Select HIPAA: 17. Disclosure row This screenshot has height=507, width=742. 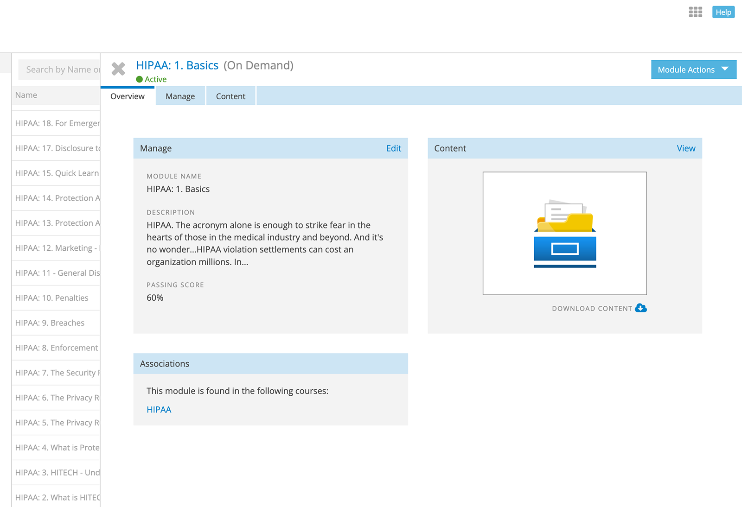[56, 148]
